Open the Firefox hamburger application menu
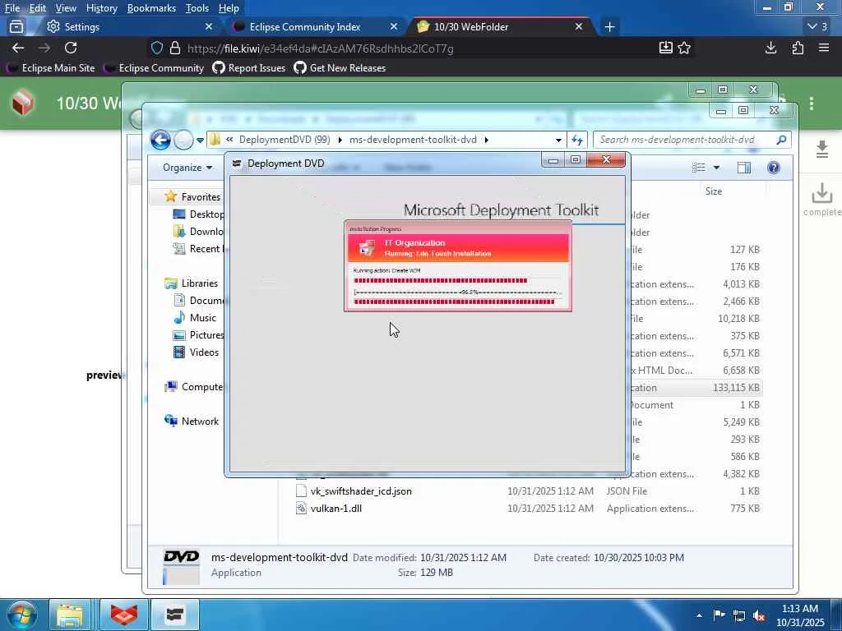Viewport: 842px width, 631px height. tap(824, 48)
